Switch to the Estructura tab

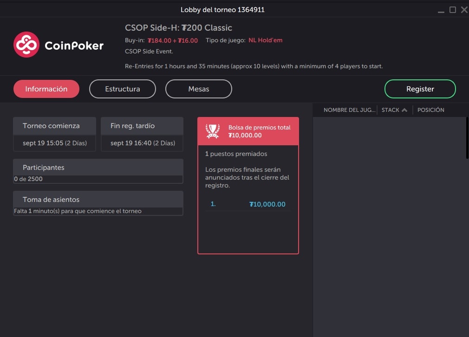pos(122,89)
